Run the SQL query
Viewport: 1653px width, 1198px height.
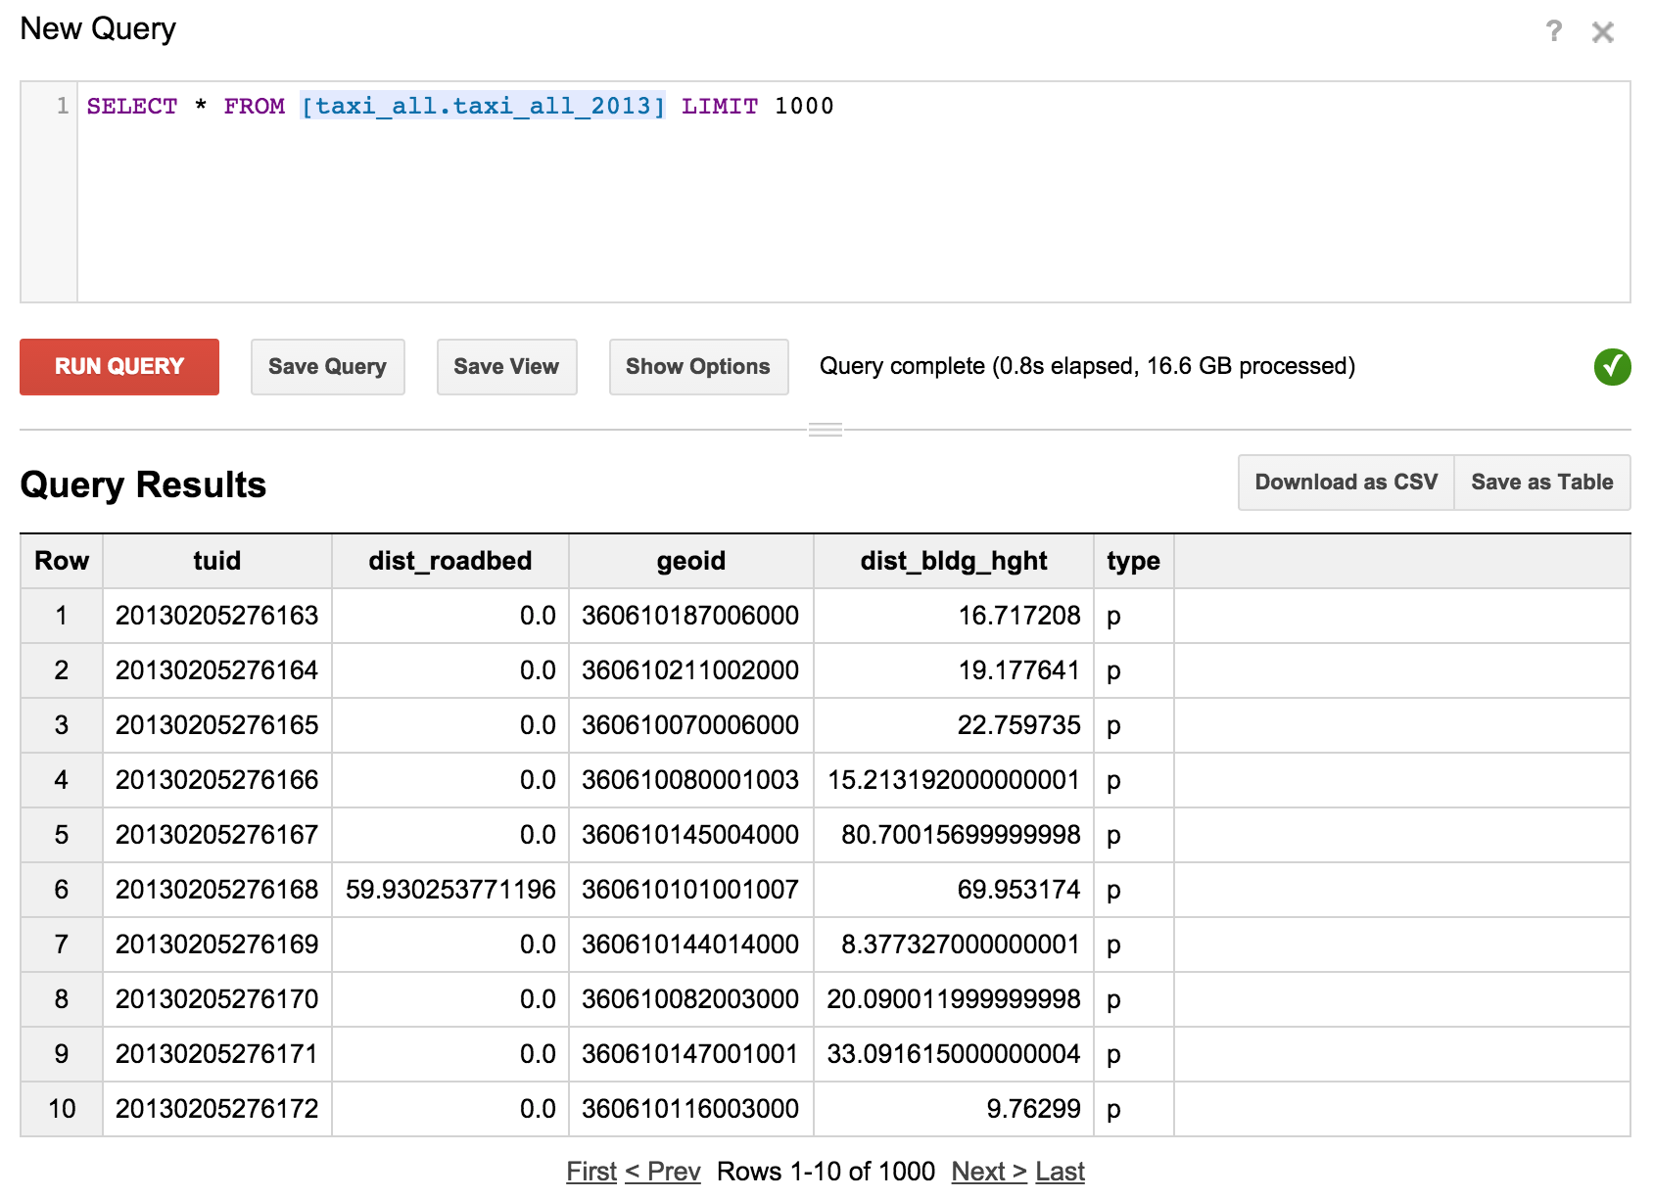click(x=118, y=366)
